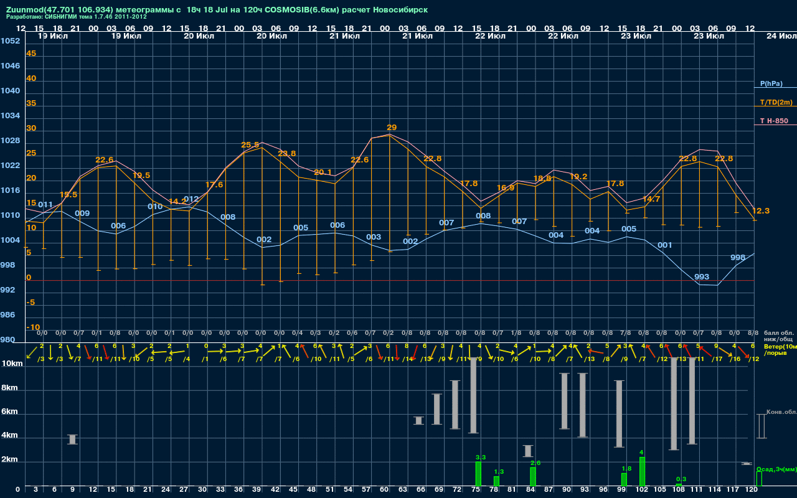Click the -10 temperature axis label
This screenshot has width=797, height=498.
[x=34, y=327]
